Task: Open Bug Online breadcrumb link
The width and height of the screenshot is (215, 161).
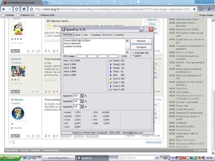Action: pyautogui.click(x=12, y=150)
